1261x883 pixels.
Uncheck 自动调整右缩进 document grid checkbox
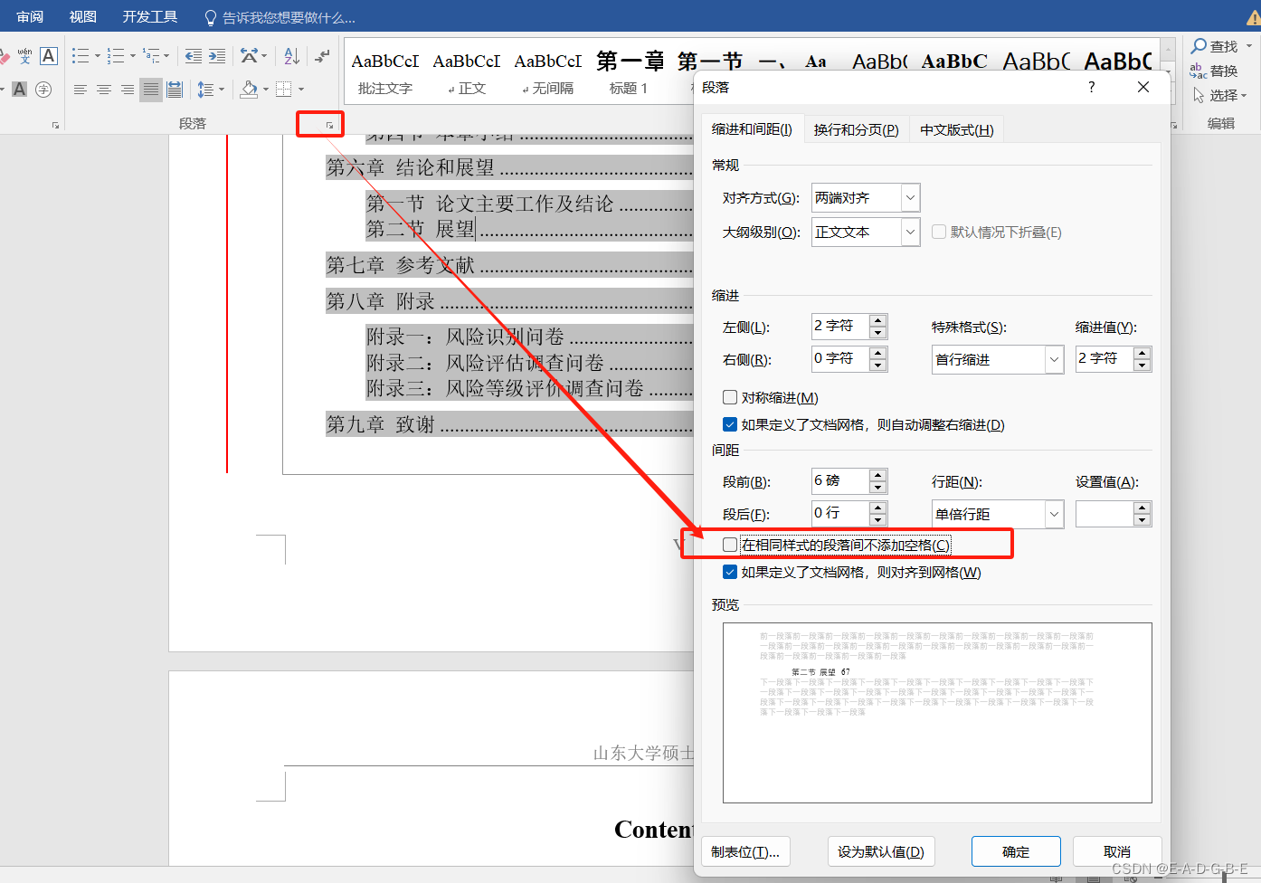click(730, 424)
